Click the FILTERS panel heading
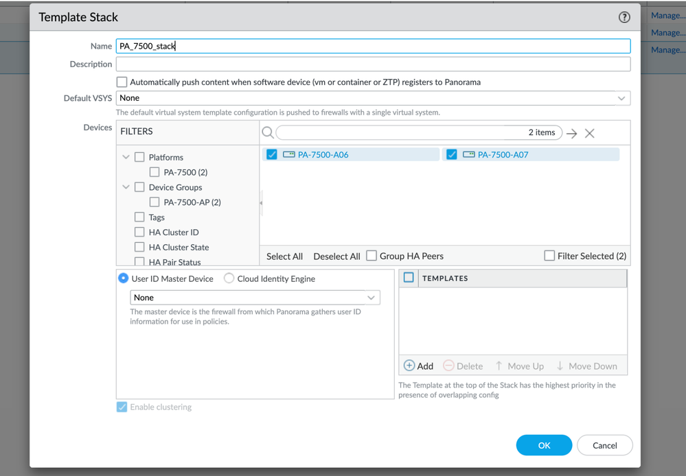 coord(137,131)
